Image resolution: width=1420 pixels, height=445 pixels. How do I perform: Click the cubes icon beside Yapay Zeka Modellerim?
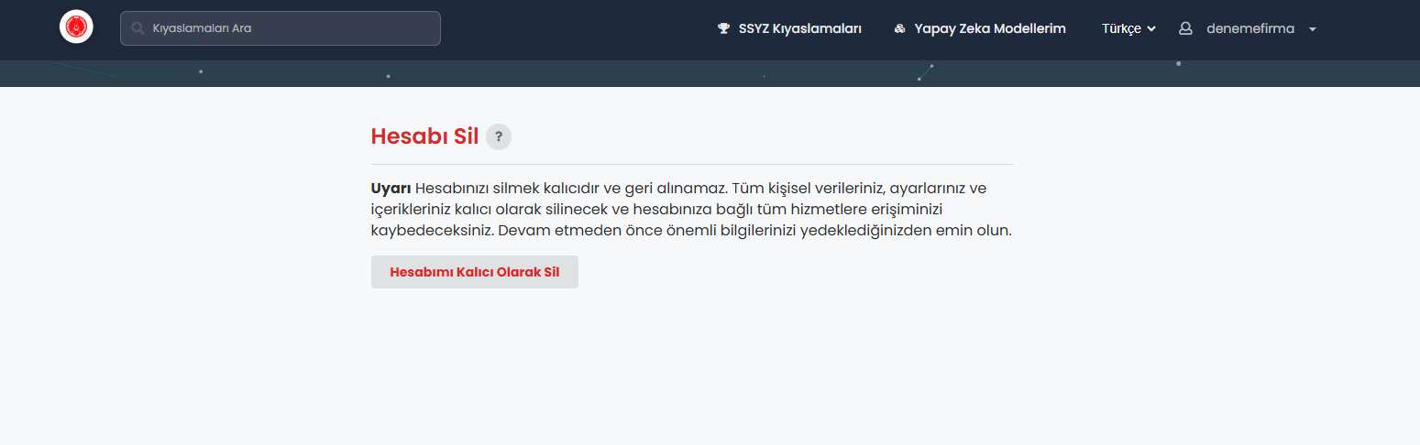899,28
